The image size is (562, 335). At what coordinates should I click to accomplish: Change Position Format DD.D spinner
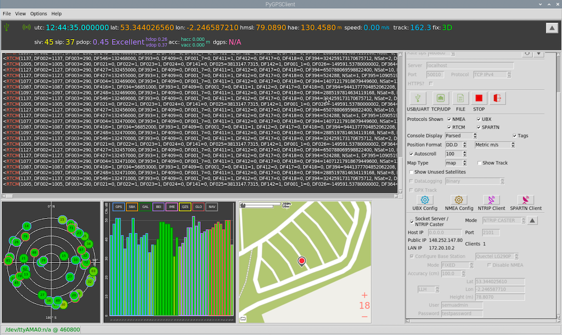[x=456, y=145]
